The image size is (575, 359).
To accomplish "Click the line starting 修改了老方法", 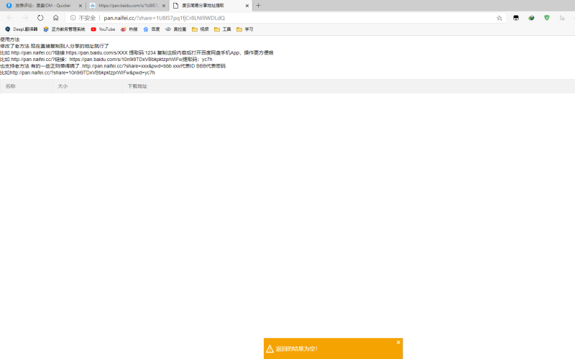I will pyautogui.click(x=55, y=46).
